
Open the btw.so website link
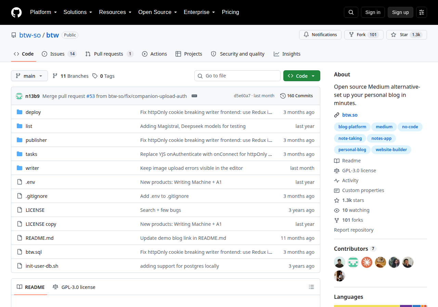(350, 115)
